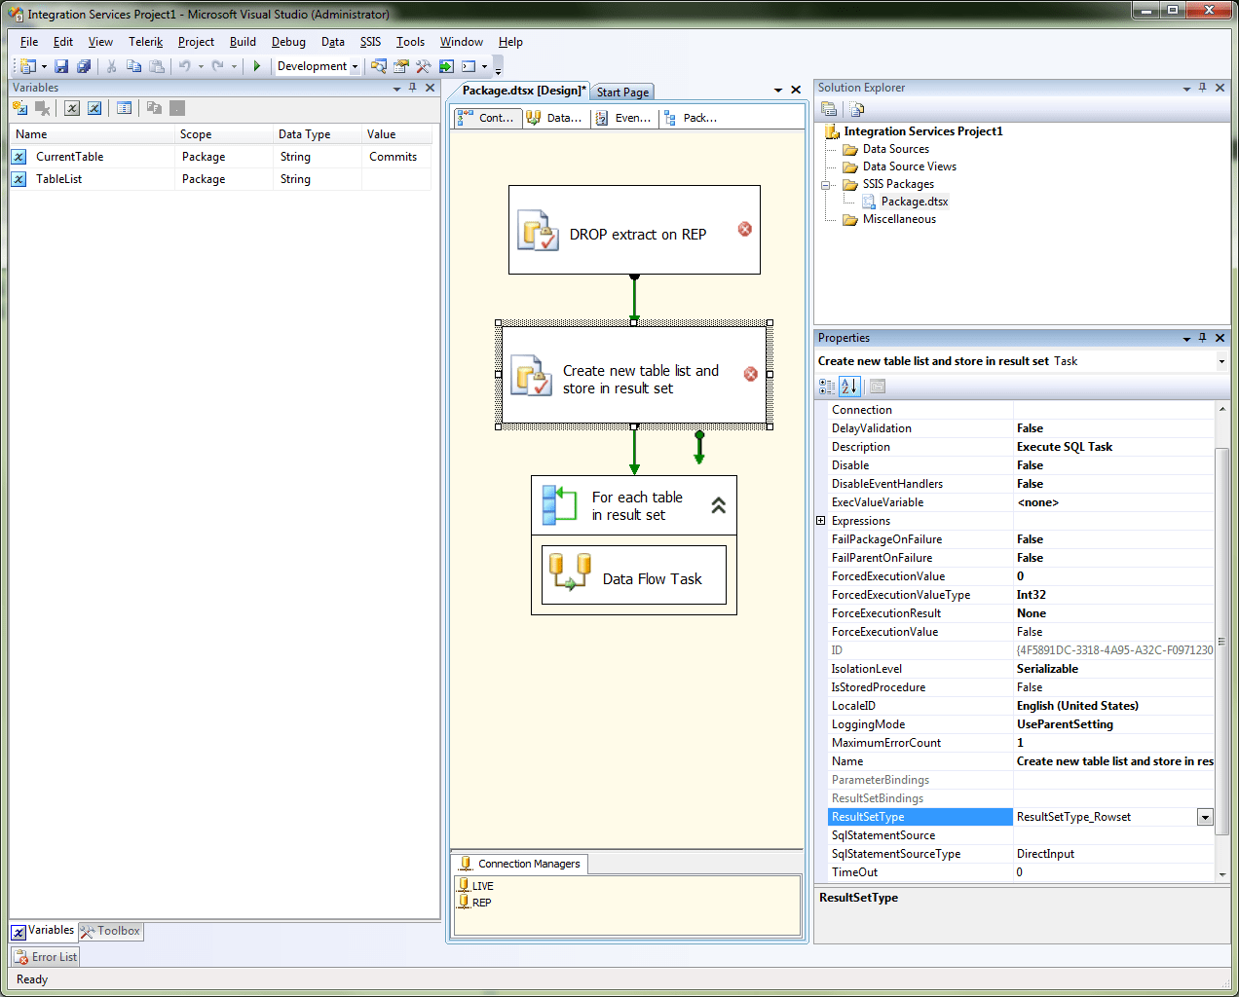Open the active files dropdown arrow in the designer
Screen dimensions: 1239x997
pyautogui.click(x=778, y=91)
